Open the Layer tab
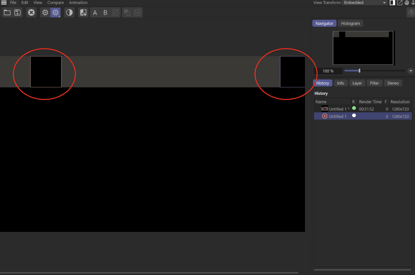 tap(357, 83)
